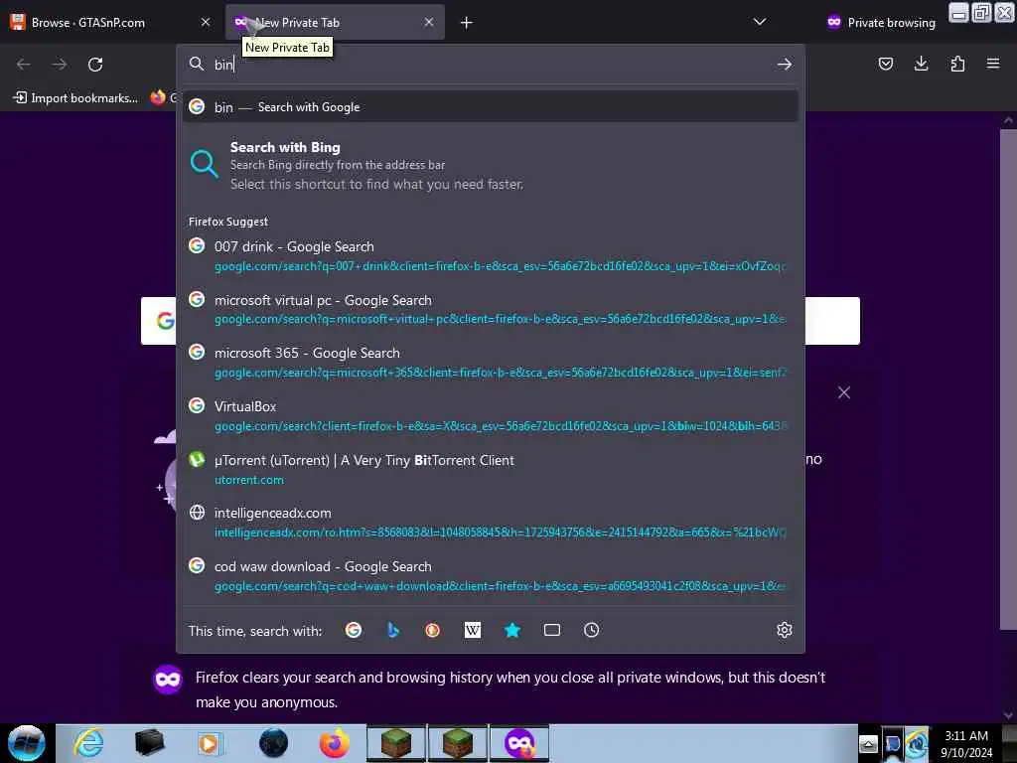Search history with clock icon
This screenshot has width=1017, height=763.
(592, 630)
